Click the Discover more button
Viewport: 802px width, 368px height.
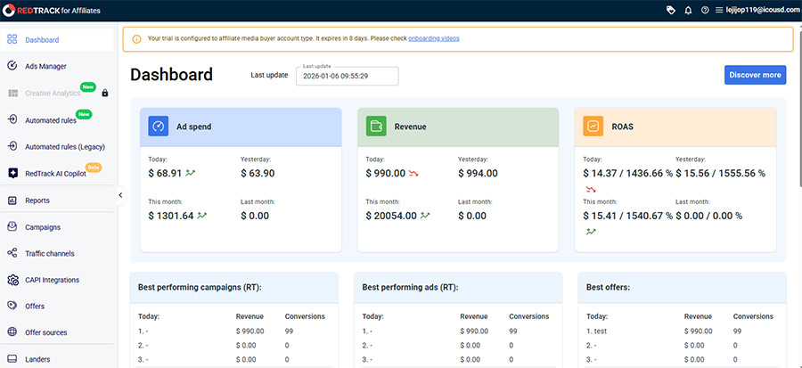755,75
